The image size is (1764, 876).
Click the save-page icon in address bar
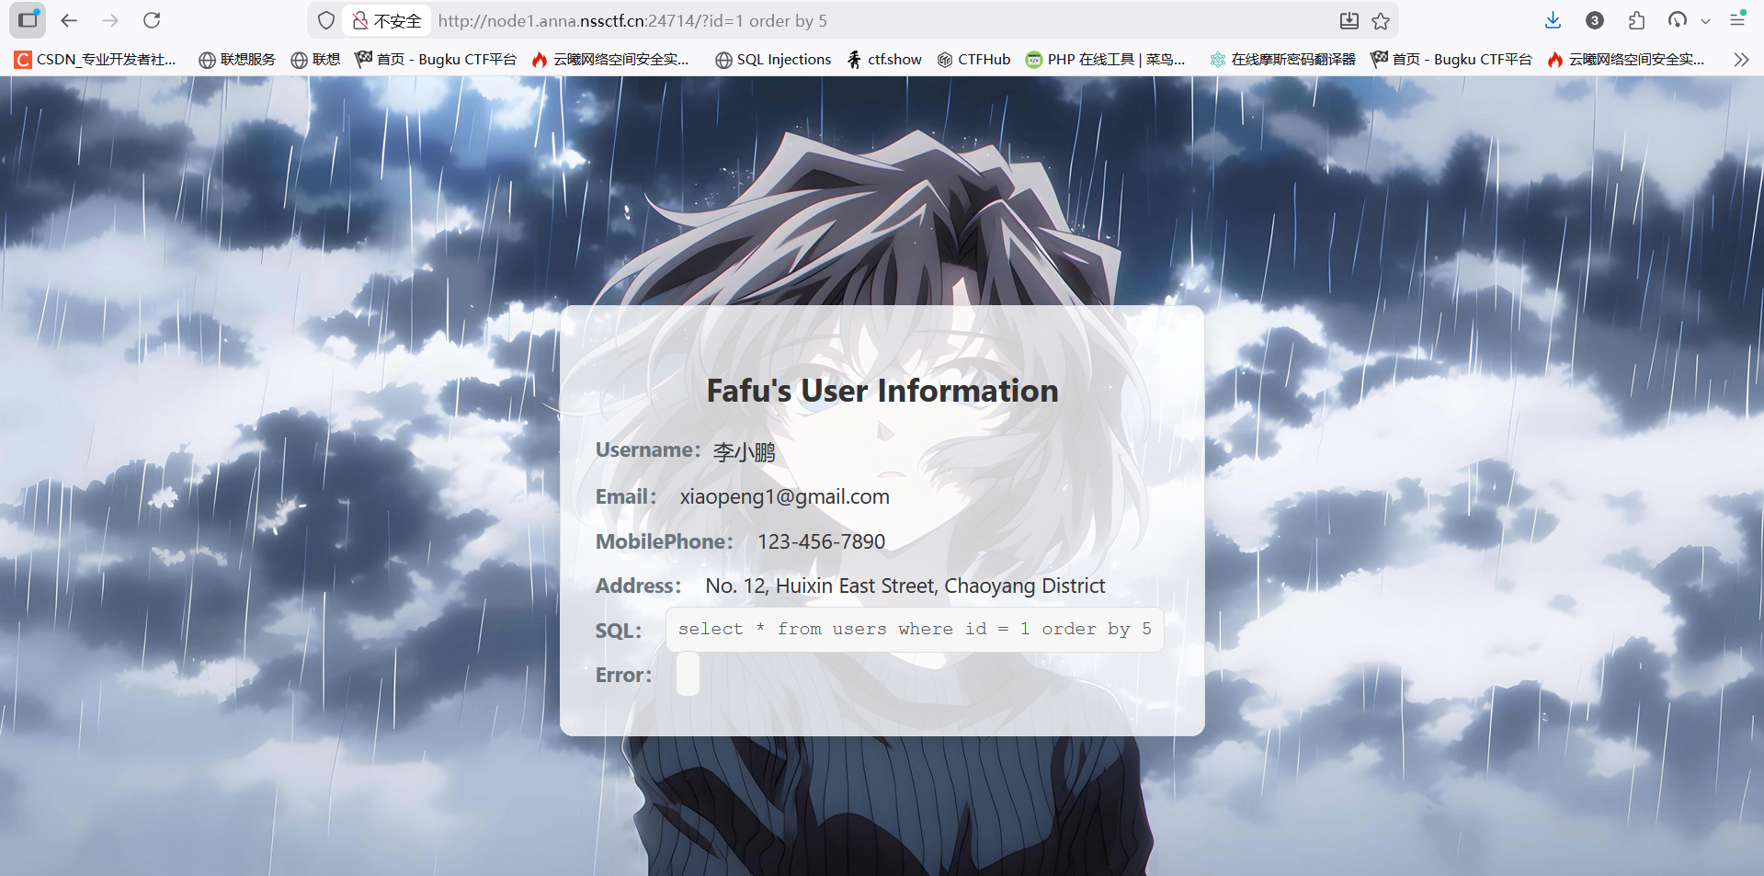1349,20
